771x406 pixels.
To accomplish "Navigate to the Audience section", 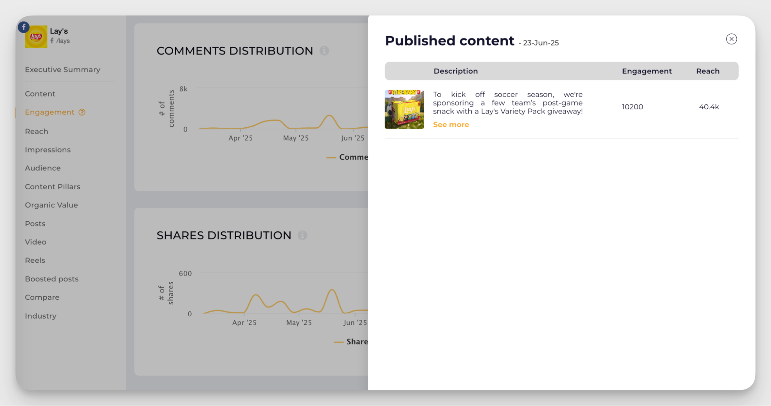I will tap(43, 168).
